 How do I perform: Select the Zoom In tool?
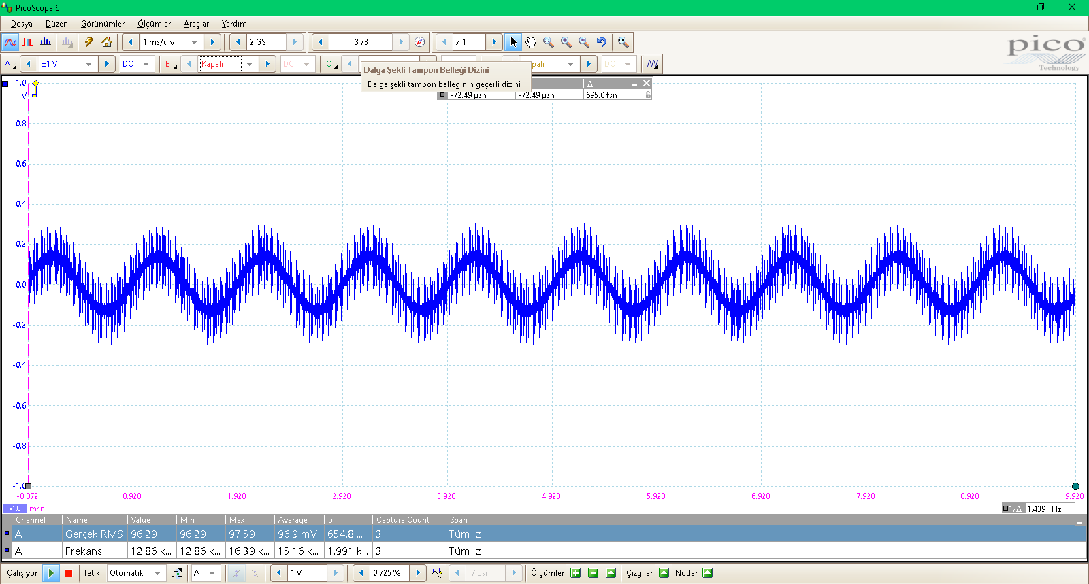pyautogui.click(x=566, y=42)
